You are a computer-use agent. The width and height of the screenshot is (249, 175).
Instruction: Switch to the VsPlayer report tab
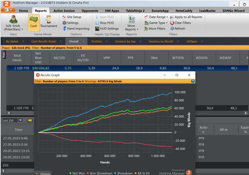(x=192, y=42)
